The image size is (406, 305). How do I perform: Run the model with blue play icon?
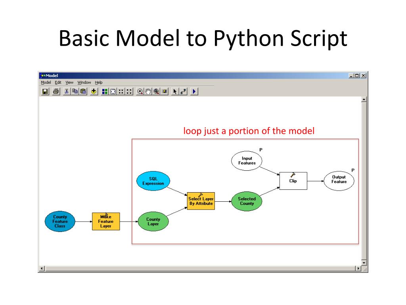coord(194,92)
